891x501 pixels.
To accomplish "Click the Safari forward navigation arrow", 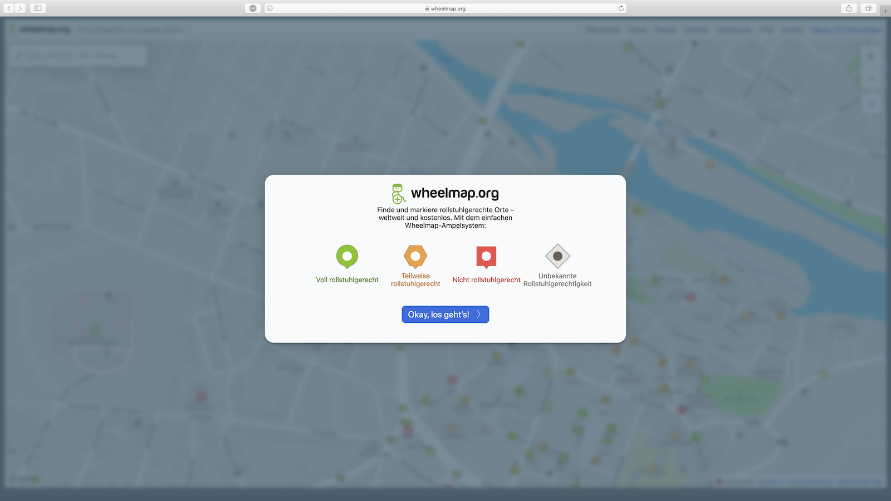I will (20, 8).
